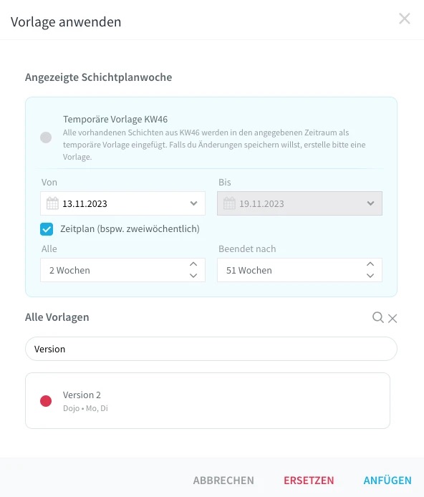Click the 51 Wochen Beendet nach field
The height and width of the screenshot is (497, 424).
(299, 270)
